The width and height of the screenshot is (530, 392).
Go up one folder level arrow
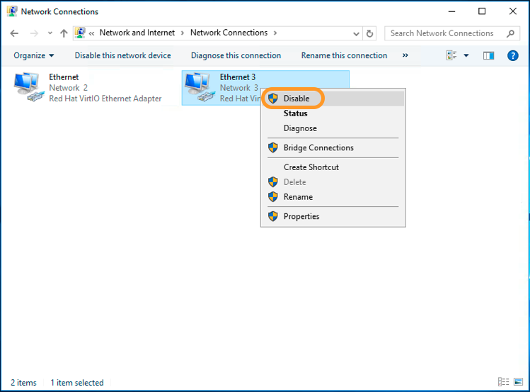tap(64, 33)
